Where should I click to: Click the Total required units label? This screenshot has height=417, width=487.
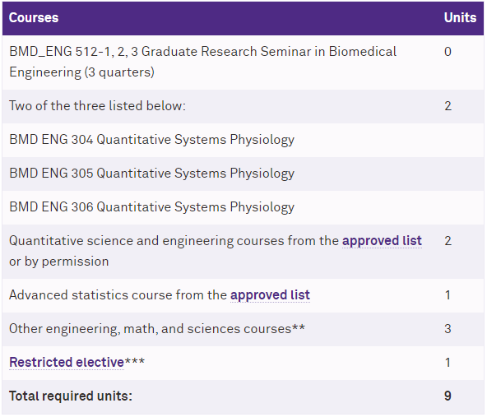[71, 396]
